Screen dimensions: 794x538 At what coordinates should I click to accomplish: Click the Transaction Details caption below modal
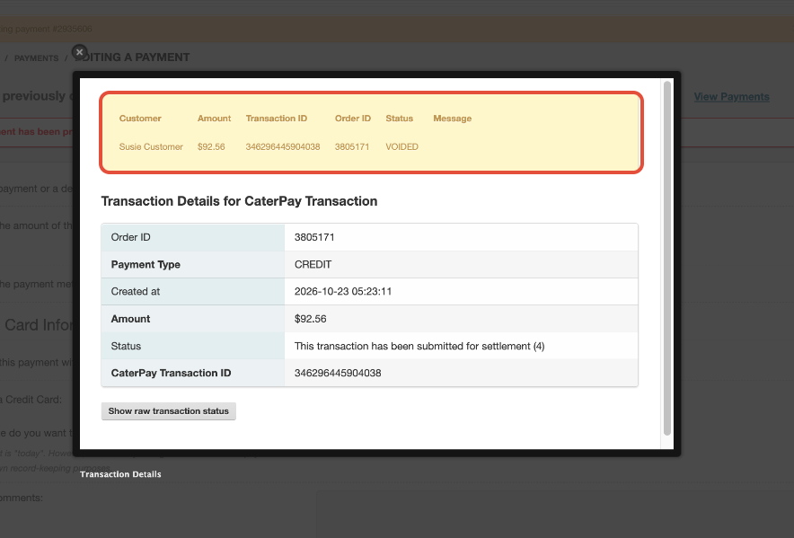120,474
